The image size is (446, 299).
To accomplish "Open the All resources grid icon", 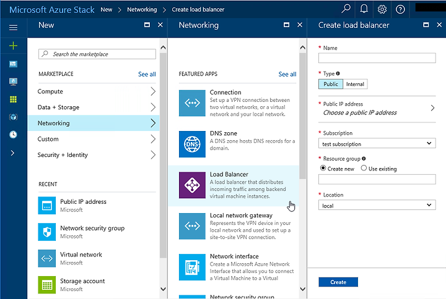I will (13, 99).
